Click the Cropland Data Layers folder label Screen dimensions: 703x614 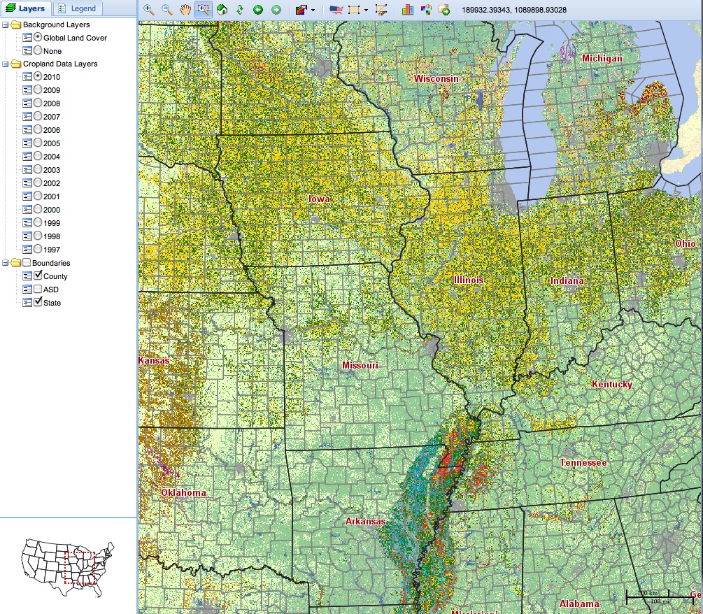click(x=60, y=64)
